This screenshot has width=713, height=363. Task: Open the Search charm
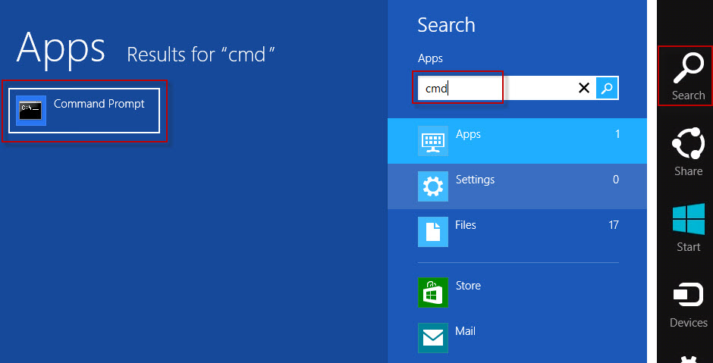click(x=688, y=76)
